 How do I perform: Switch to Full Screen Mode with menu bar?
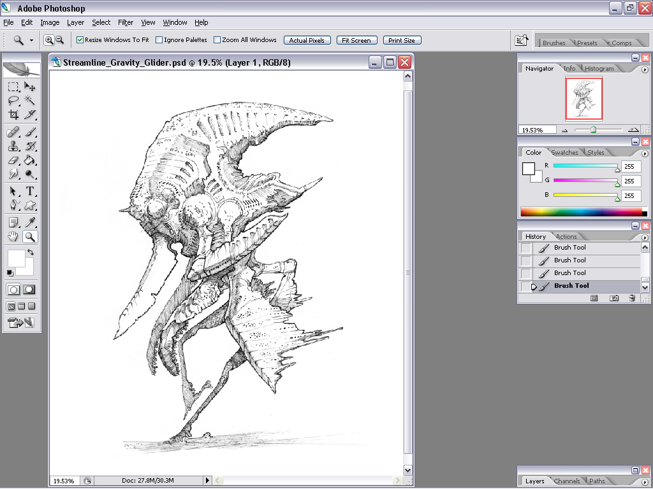click(21, 306)
